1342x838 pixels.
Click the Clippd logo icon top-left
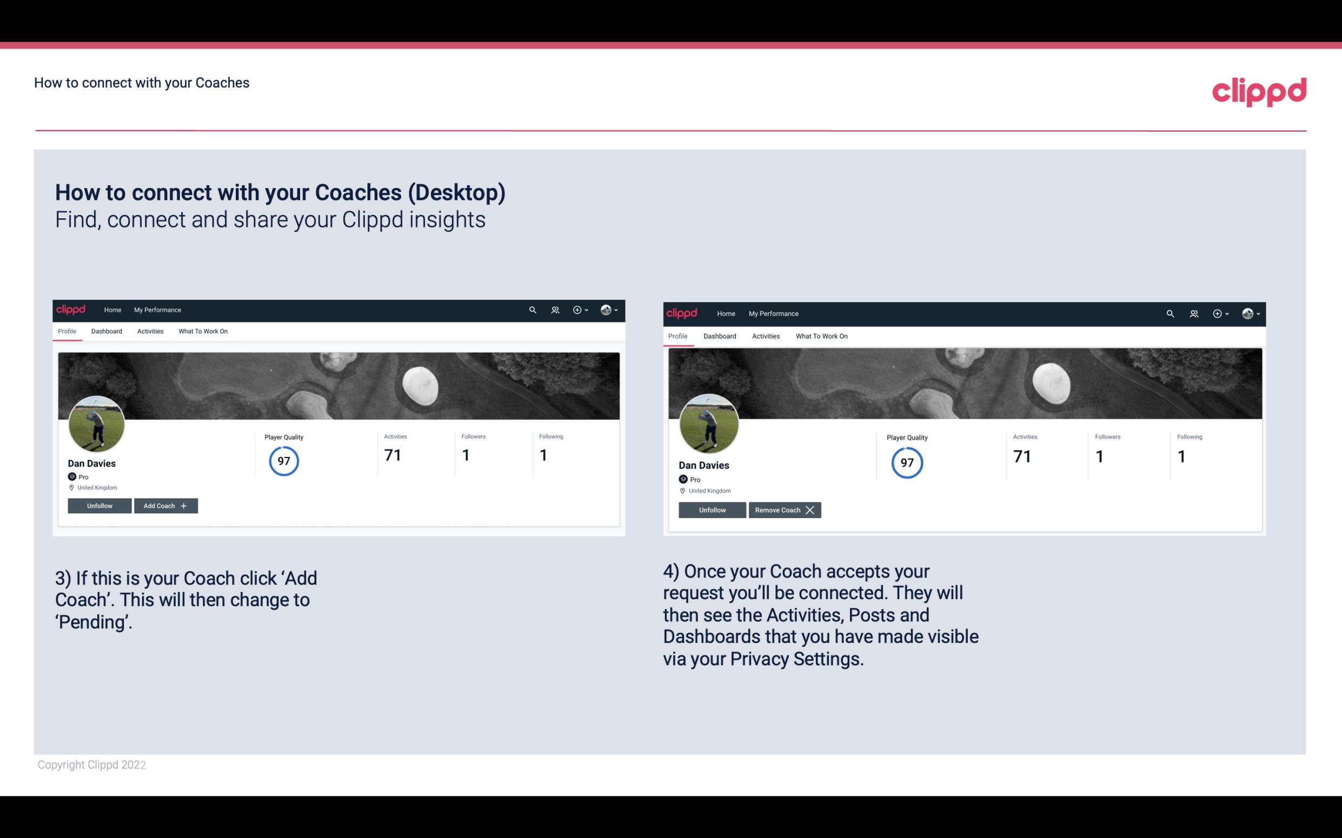[72, 309]
